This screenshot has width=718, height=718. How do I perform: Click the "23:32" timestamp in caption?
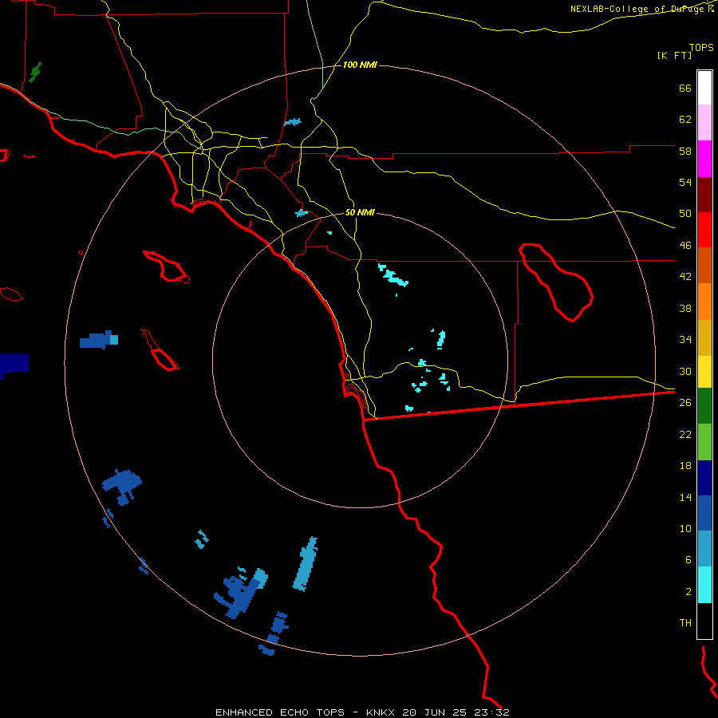(491, 712)
